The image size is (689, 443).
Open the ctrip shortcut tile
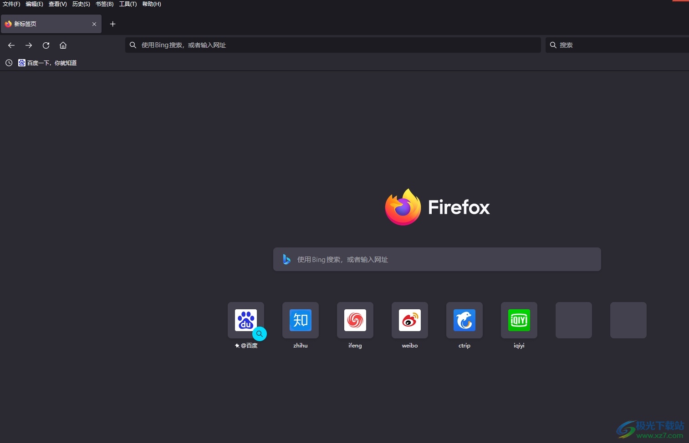coord(464,320)
